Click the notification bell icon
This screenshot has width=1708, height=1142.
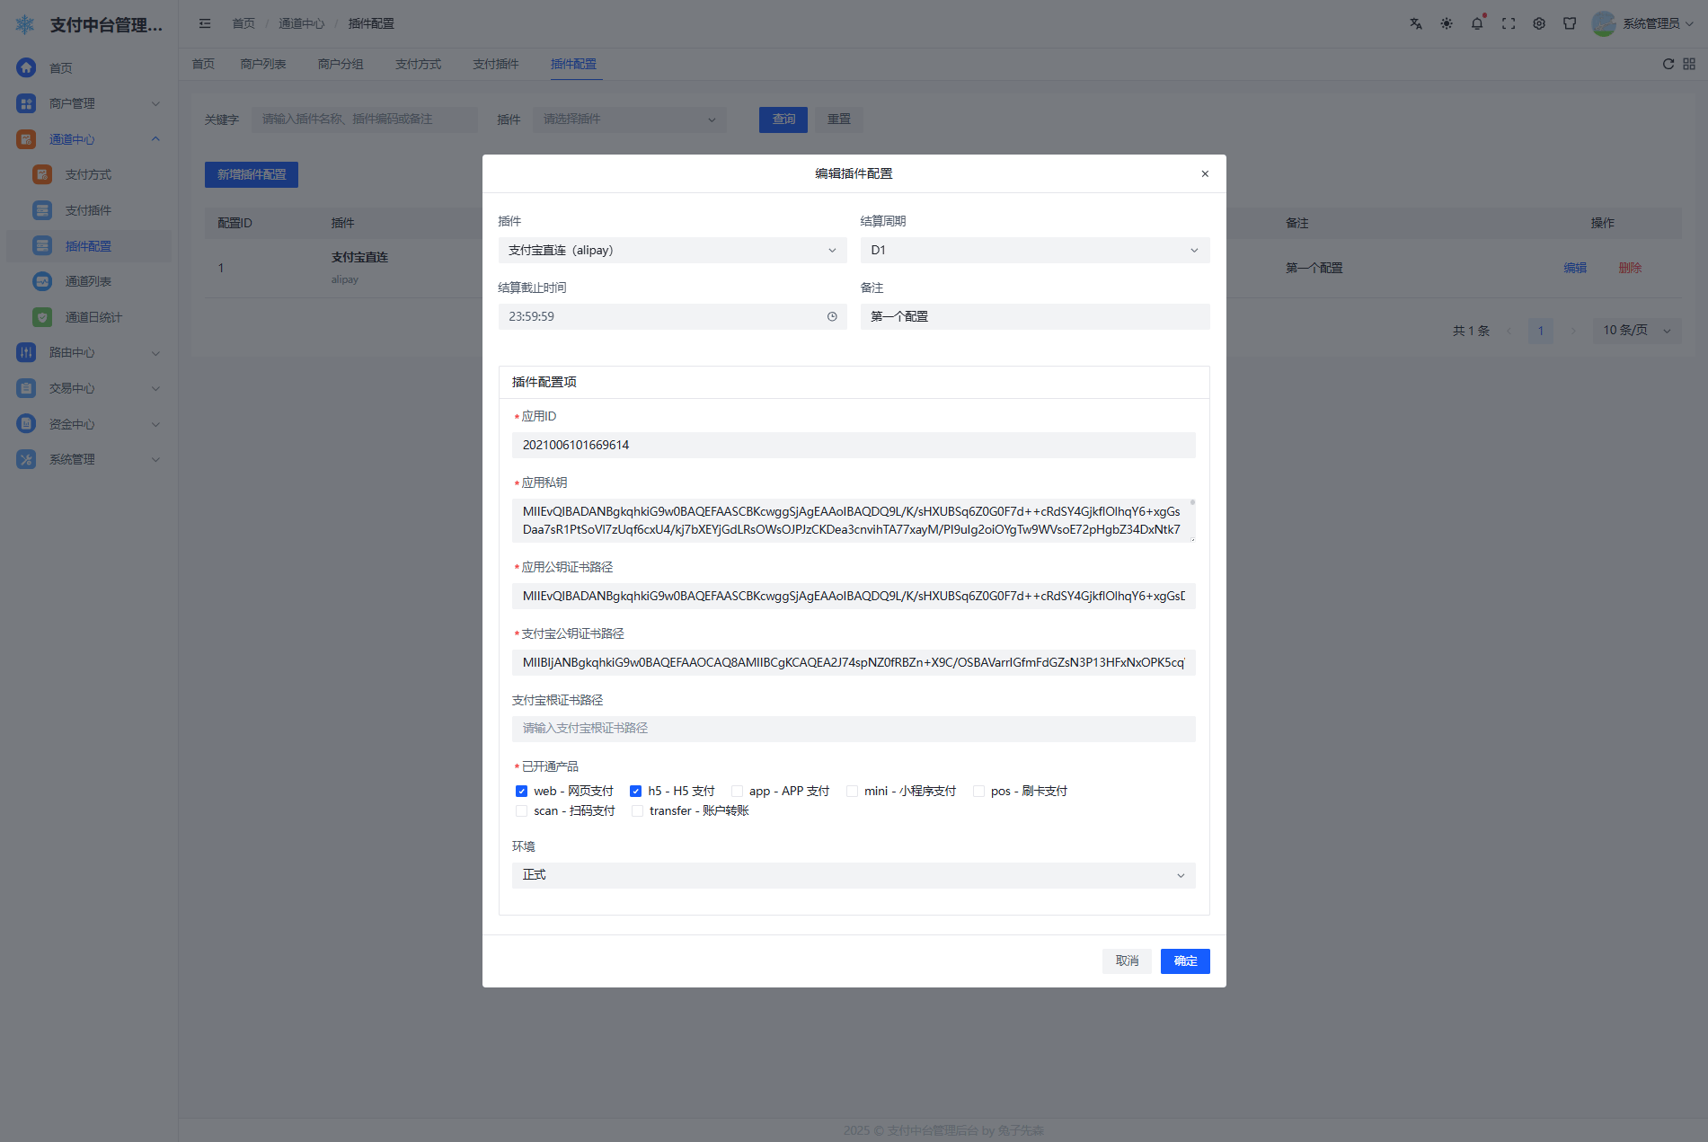(x=1477, y=24)
